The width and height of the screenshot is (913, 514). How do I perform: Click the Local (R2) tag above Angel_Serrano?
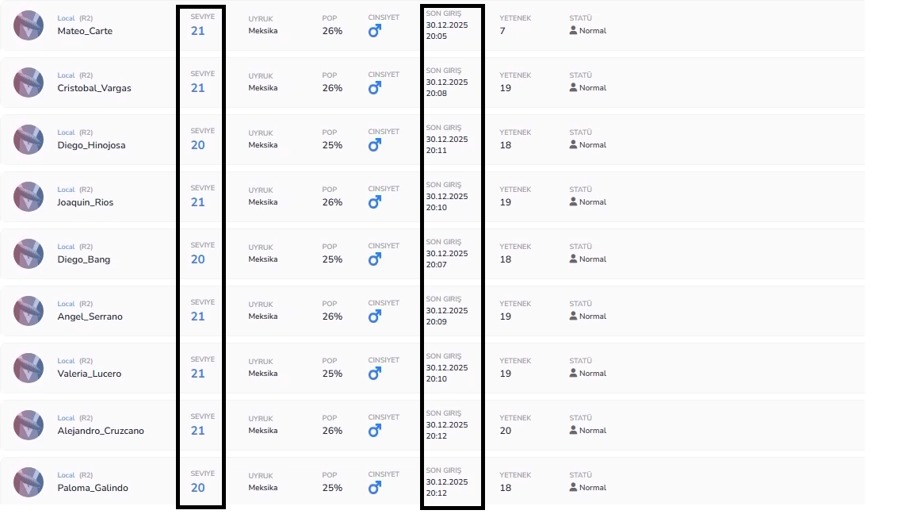pos(75,304)
